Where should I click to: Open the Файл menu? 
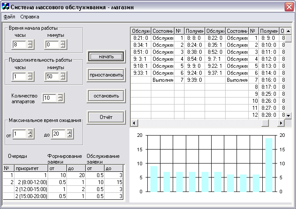pyautogui.click(x=9, y=17)
